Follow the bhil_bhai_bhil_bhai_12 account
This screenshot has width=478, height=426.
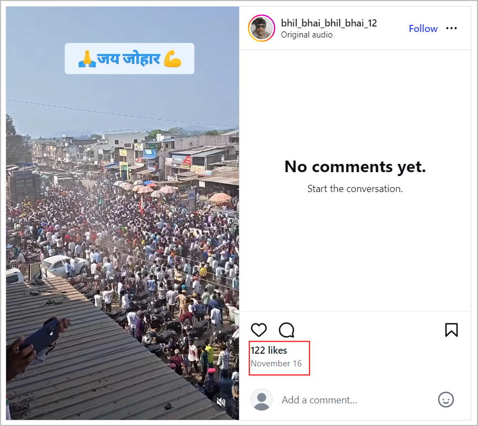click(423, 29)
